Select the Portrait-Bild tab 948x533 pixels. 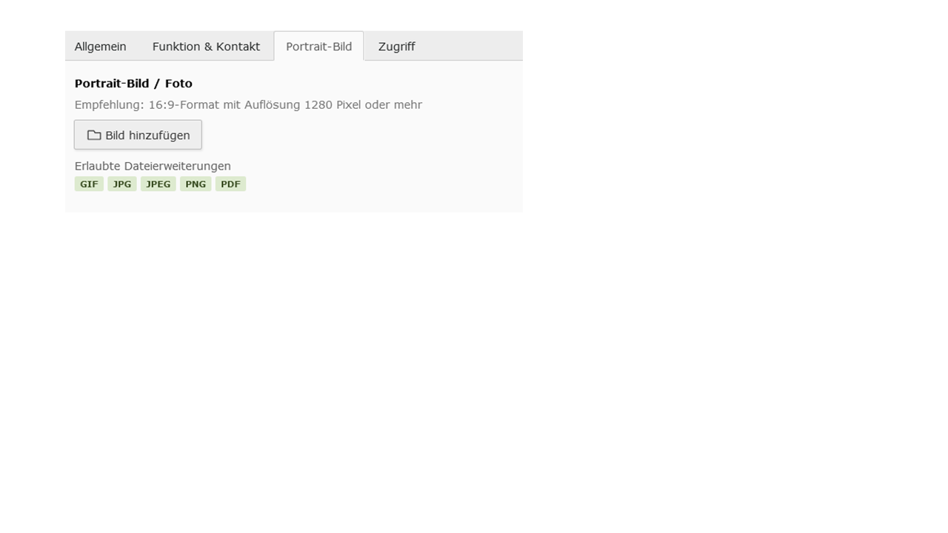tap(319, 47)
